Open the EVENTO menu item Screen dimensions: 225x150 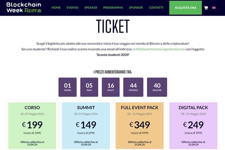(72, 7)
